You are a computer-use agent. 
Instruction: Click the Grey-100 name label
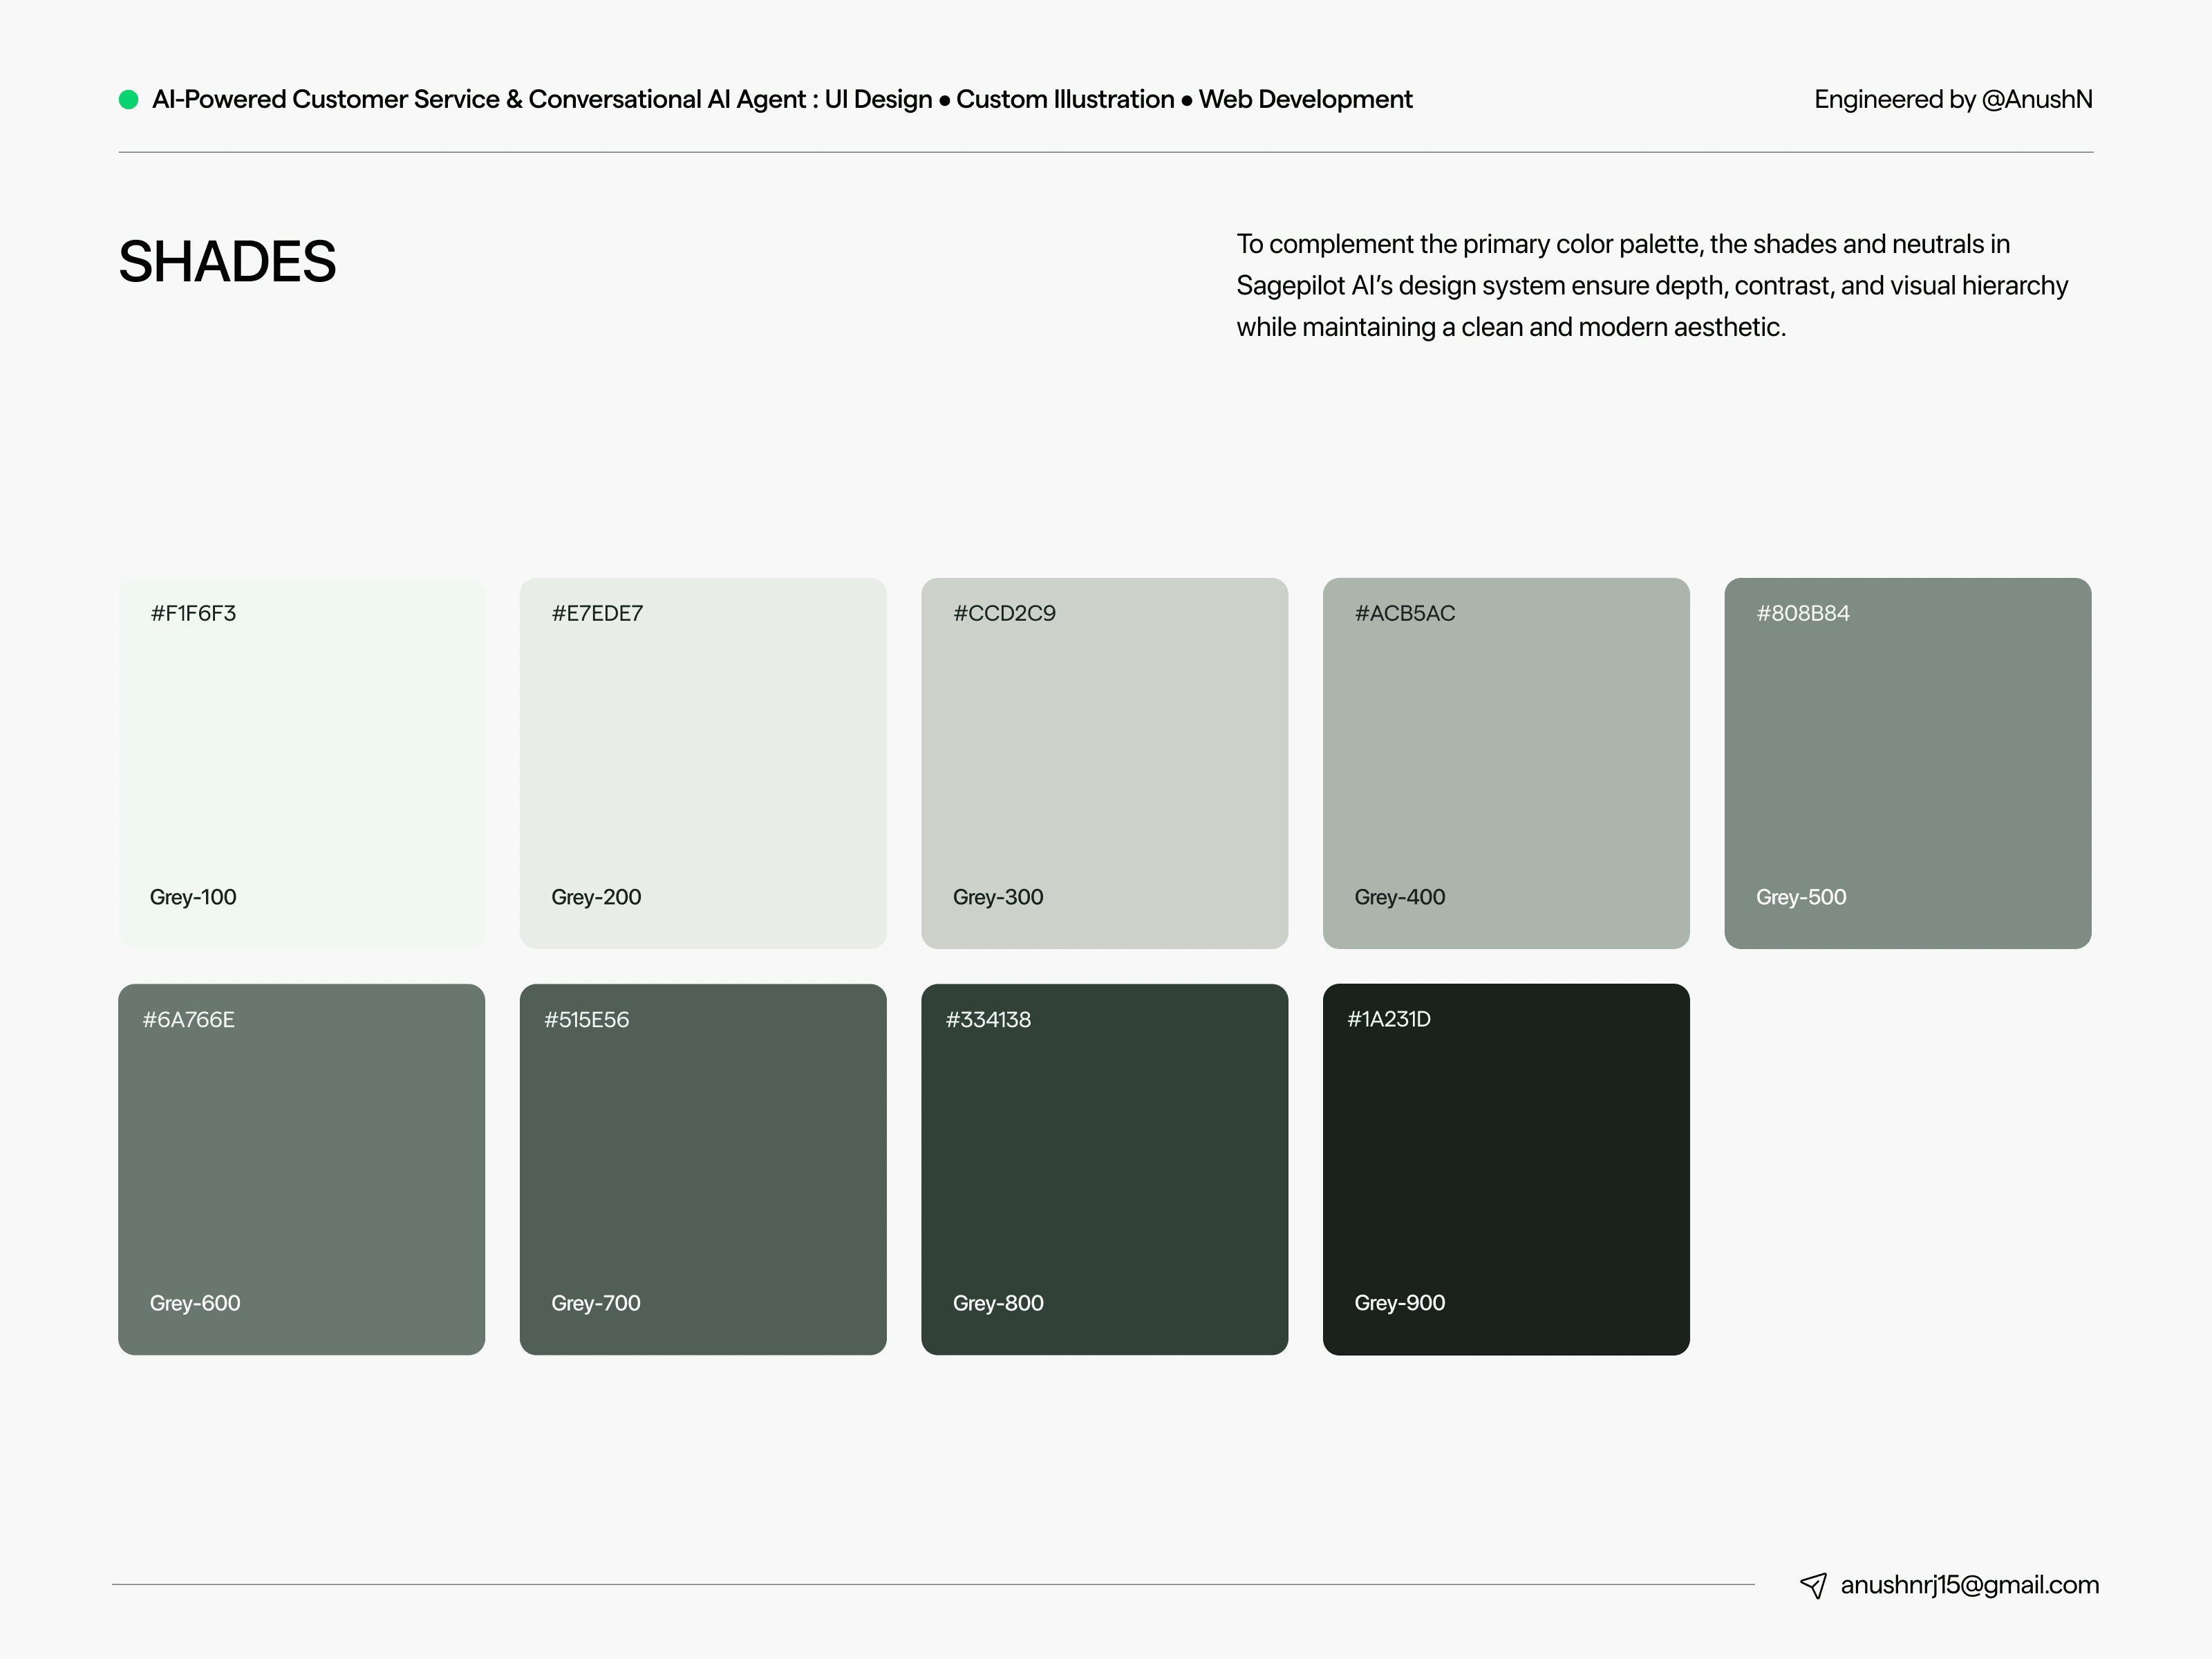pyautogui.click(x=193, y=897)
